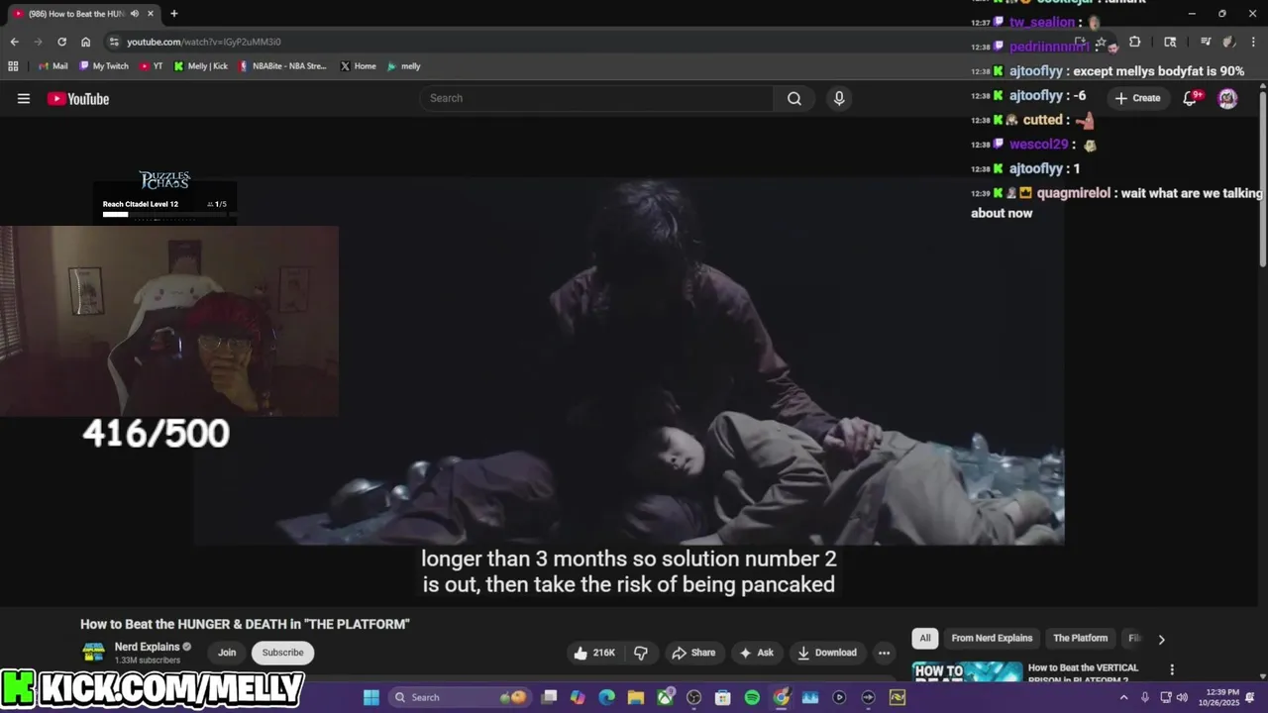
Task: Click the video player frame
Action: pos(629,361)
